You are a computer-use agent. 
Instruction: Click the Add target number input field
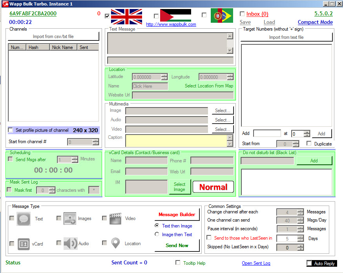[267, 133]
